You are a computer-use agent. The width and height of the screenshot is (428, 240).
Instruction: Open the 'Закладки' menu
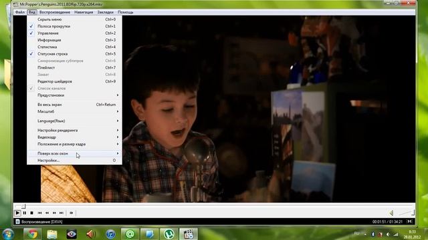[106, 12]
